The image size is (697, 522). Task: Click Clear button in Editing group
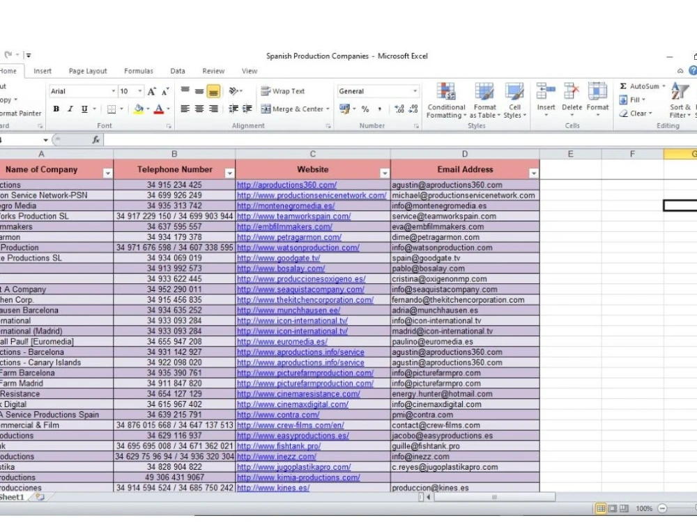(x=635, y=113)
